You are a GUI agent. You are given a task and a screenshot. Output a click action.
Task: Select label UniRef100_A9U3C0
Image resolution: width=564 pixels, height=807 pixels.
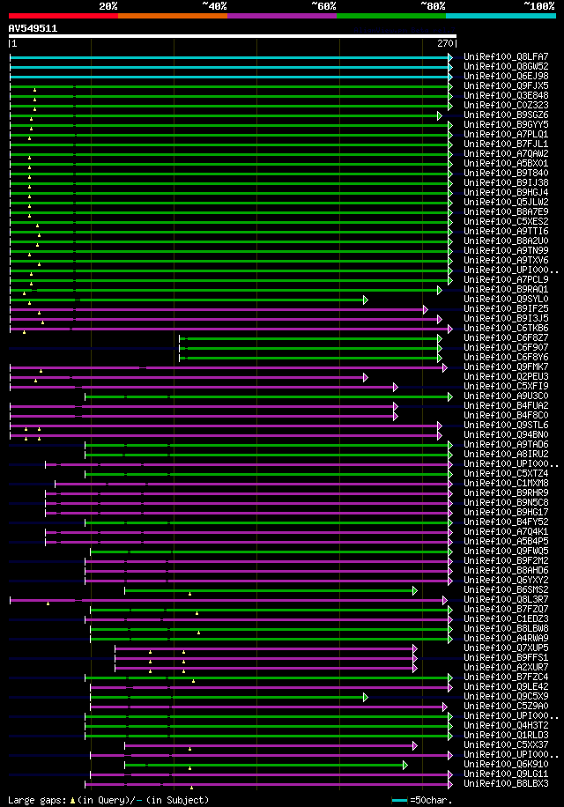tap(506, 396)
